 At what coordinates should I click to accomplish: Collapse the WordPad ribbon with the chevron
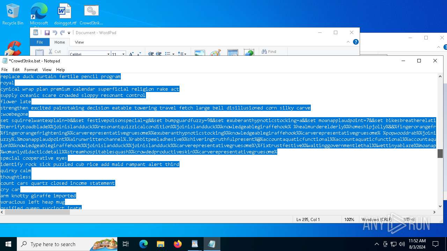[x=348, y=42]
